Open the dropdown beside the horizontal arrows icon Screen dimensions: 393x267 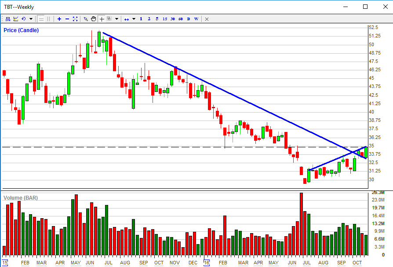click(x=134, y=19)
